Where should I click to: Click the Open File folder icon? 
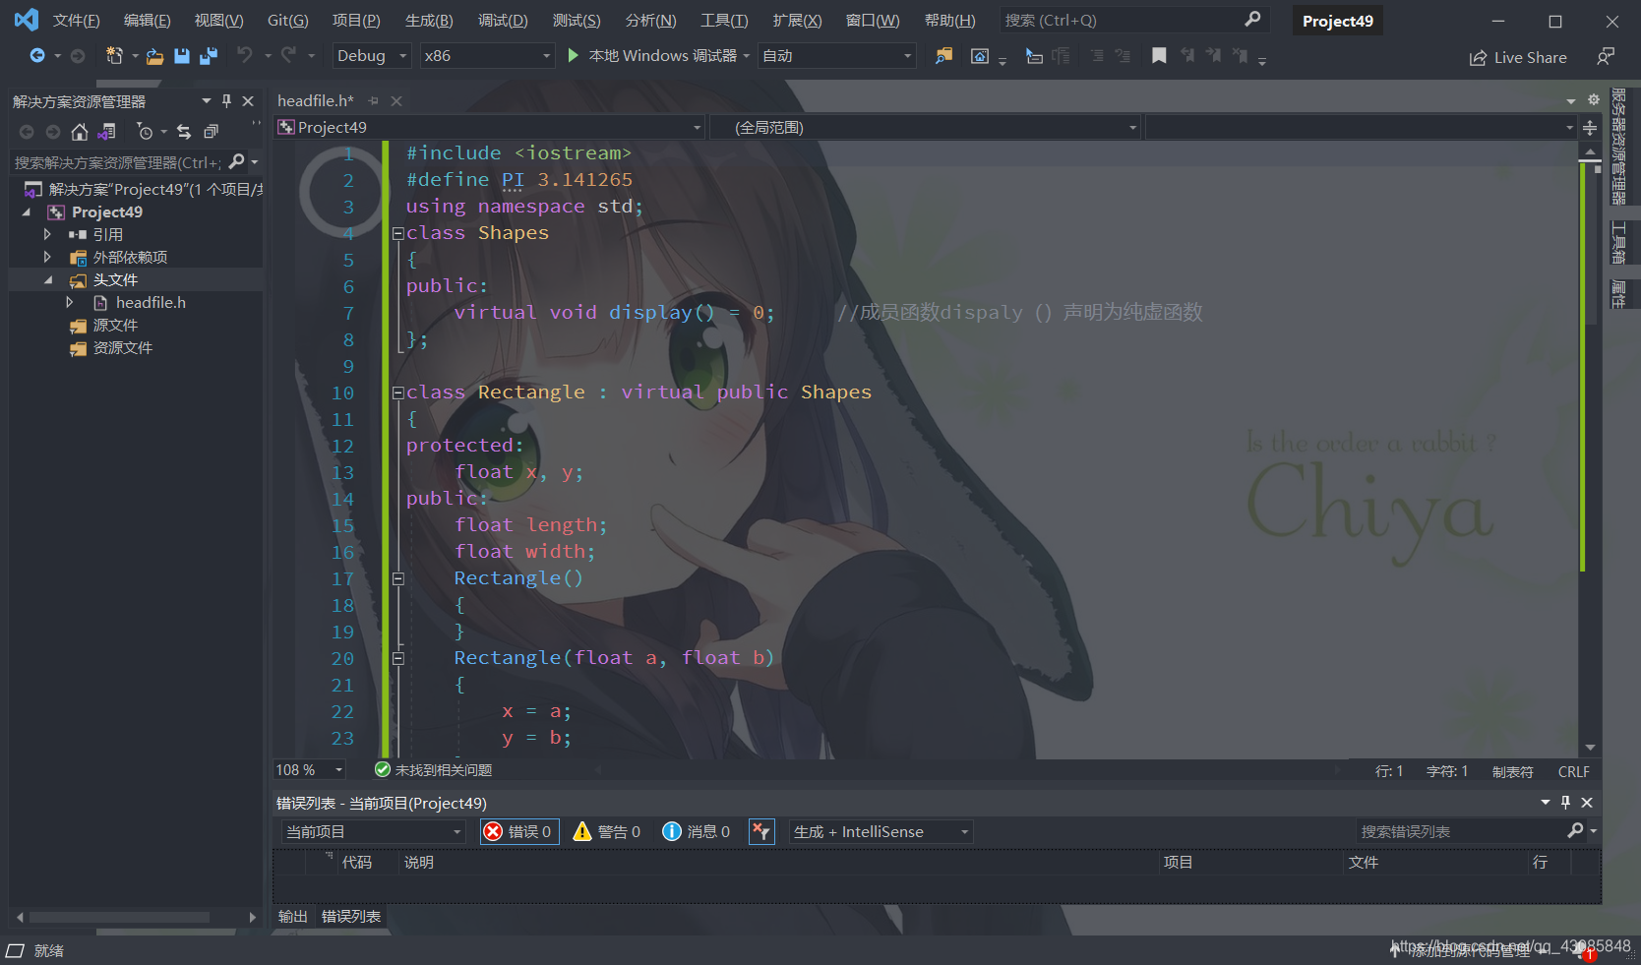tap(154, 56)
